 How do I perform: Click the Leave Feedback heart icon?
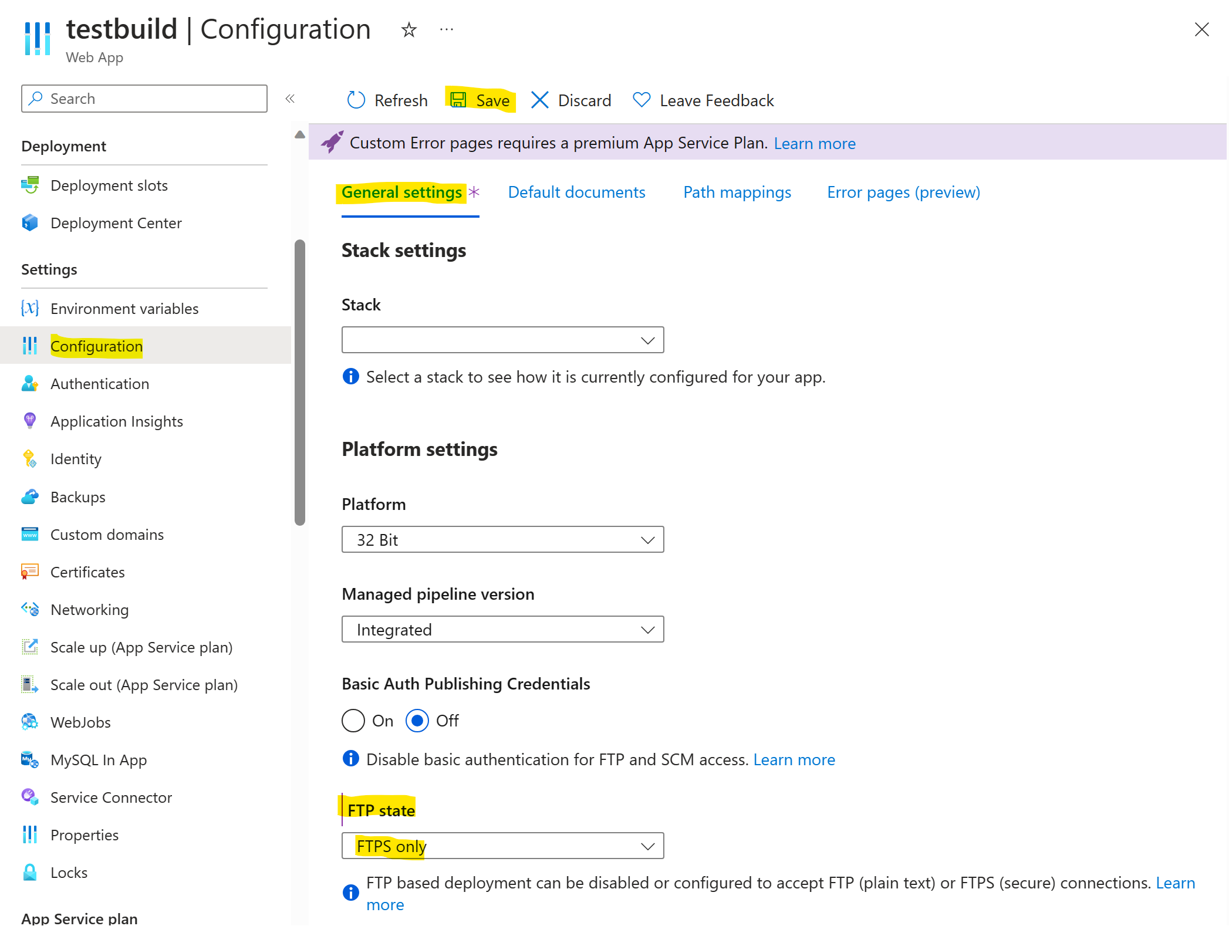[641, 100]
